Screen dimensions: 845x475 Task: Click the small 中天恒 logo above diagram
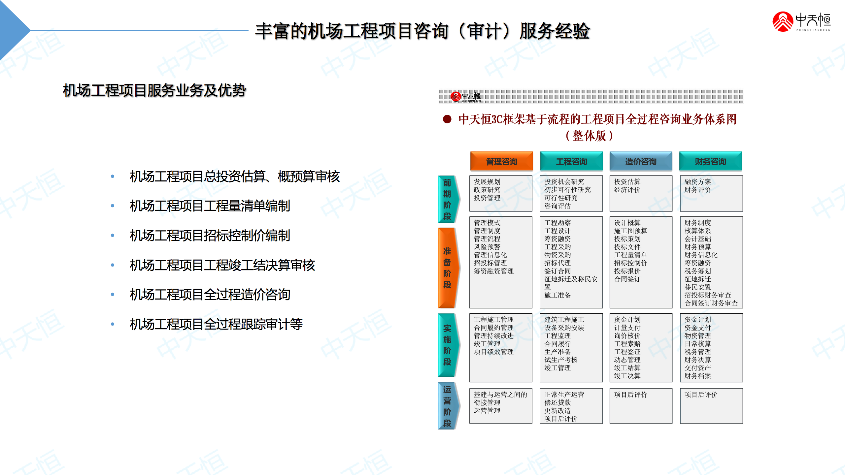pyautogui.click(x=466, y=97)
